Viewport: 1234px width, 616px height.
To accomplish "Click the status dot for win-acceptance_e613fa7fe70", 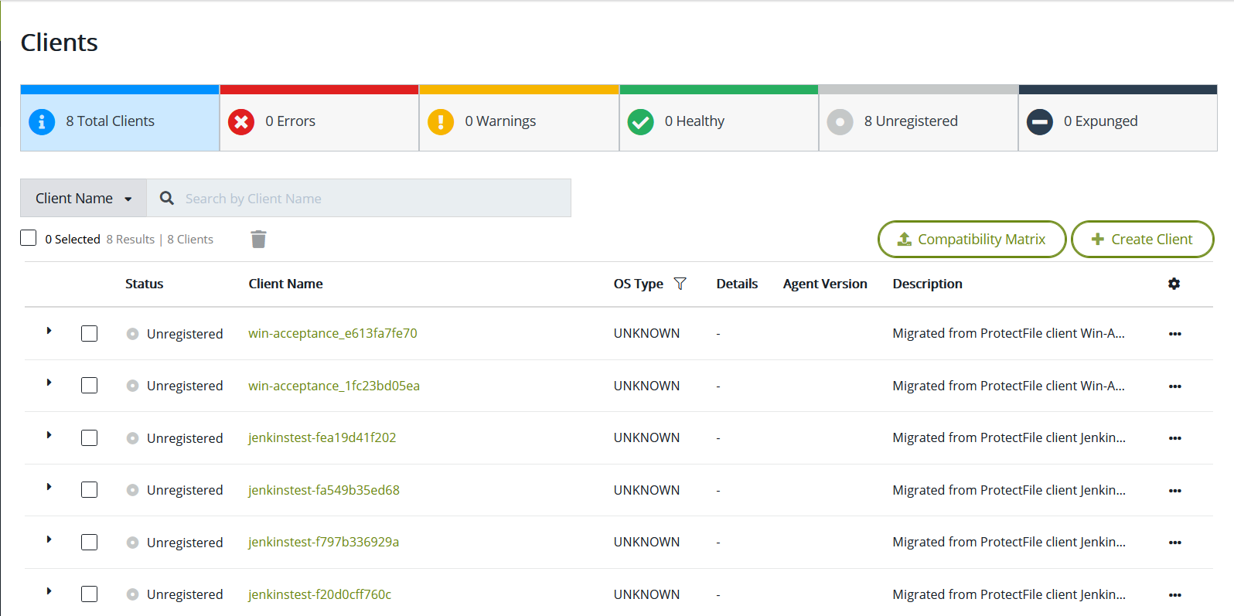I will click(132, 334).
